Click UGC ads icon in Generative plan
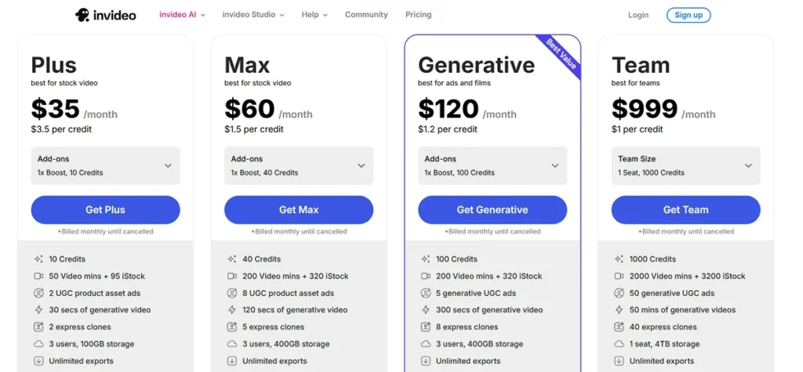Viewport: 803px width, 372px height. 426,294
